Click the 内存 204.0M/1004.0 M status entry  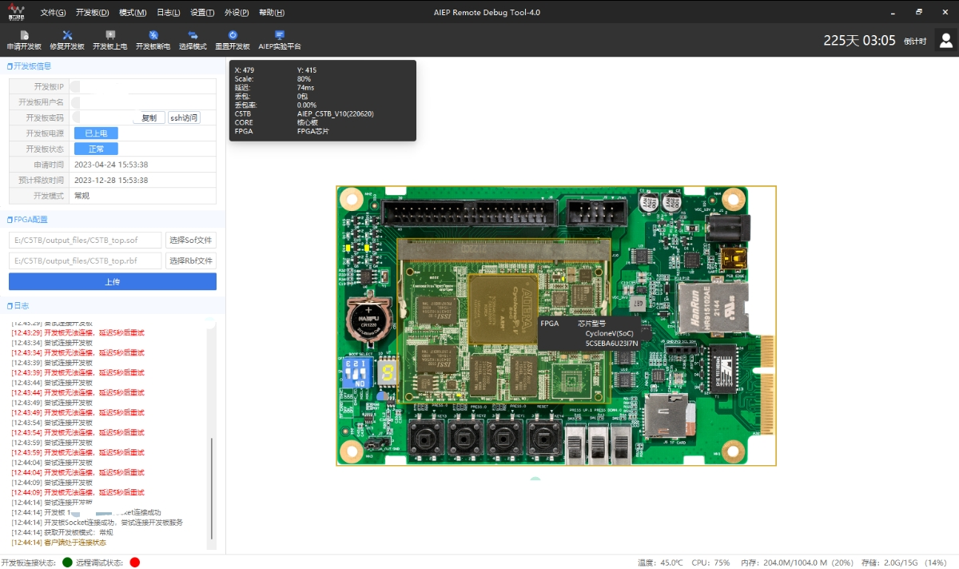(798, 563)
